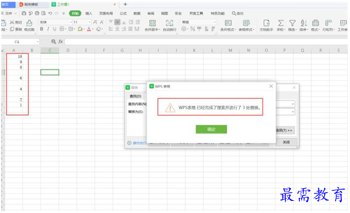Click the Rows and Columns (行和列) icon
Image resolution: width=350 pixels, height=213 pixels.
[x=329, y=23]
